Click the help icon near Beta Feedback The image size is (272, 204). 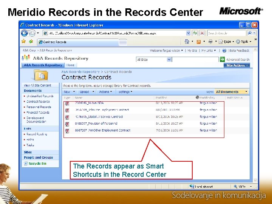224,51
